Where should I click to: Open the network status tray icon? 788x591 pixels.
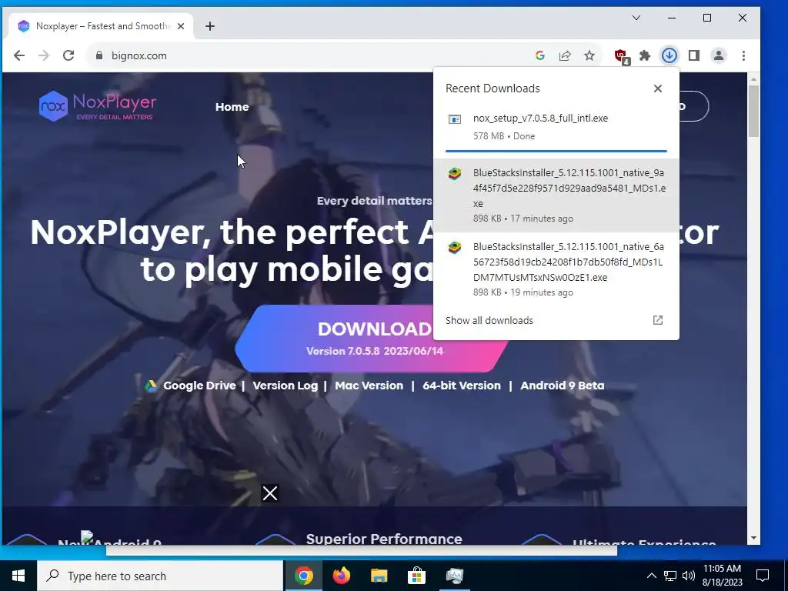(x=670, y=576)
